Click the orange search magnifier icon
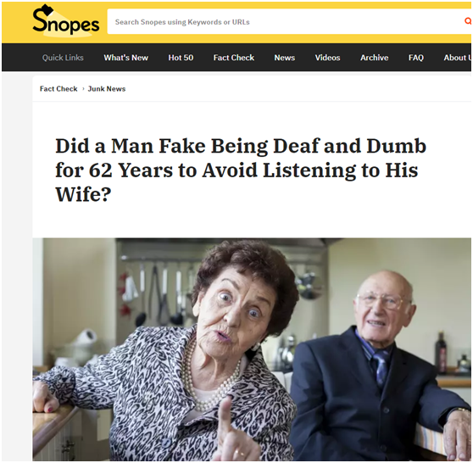Viewport: 473px width, 463px height. (468, 21)
